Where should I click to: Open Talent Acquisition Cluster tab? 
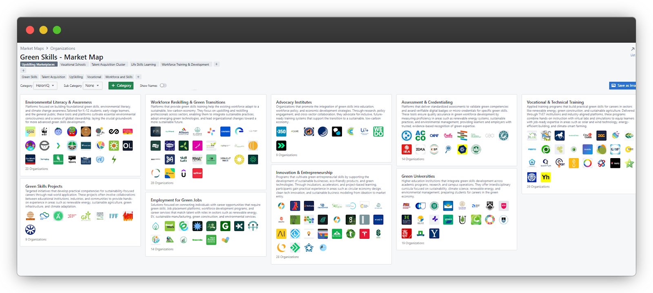coord(108,64)
